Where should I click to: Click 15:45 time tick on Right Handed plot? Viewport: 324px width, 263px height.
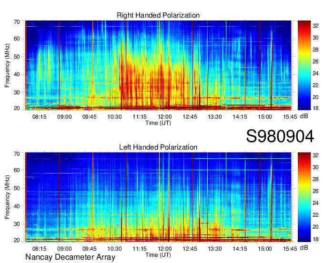point(290,117)
